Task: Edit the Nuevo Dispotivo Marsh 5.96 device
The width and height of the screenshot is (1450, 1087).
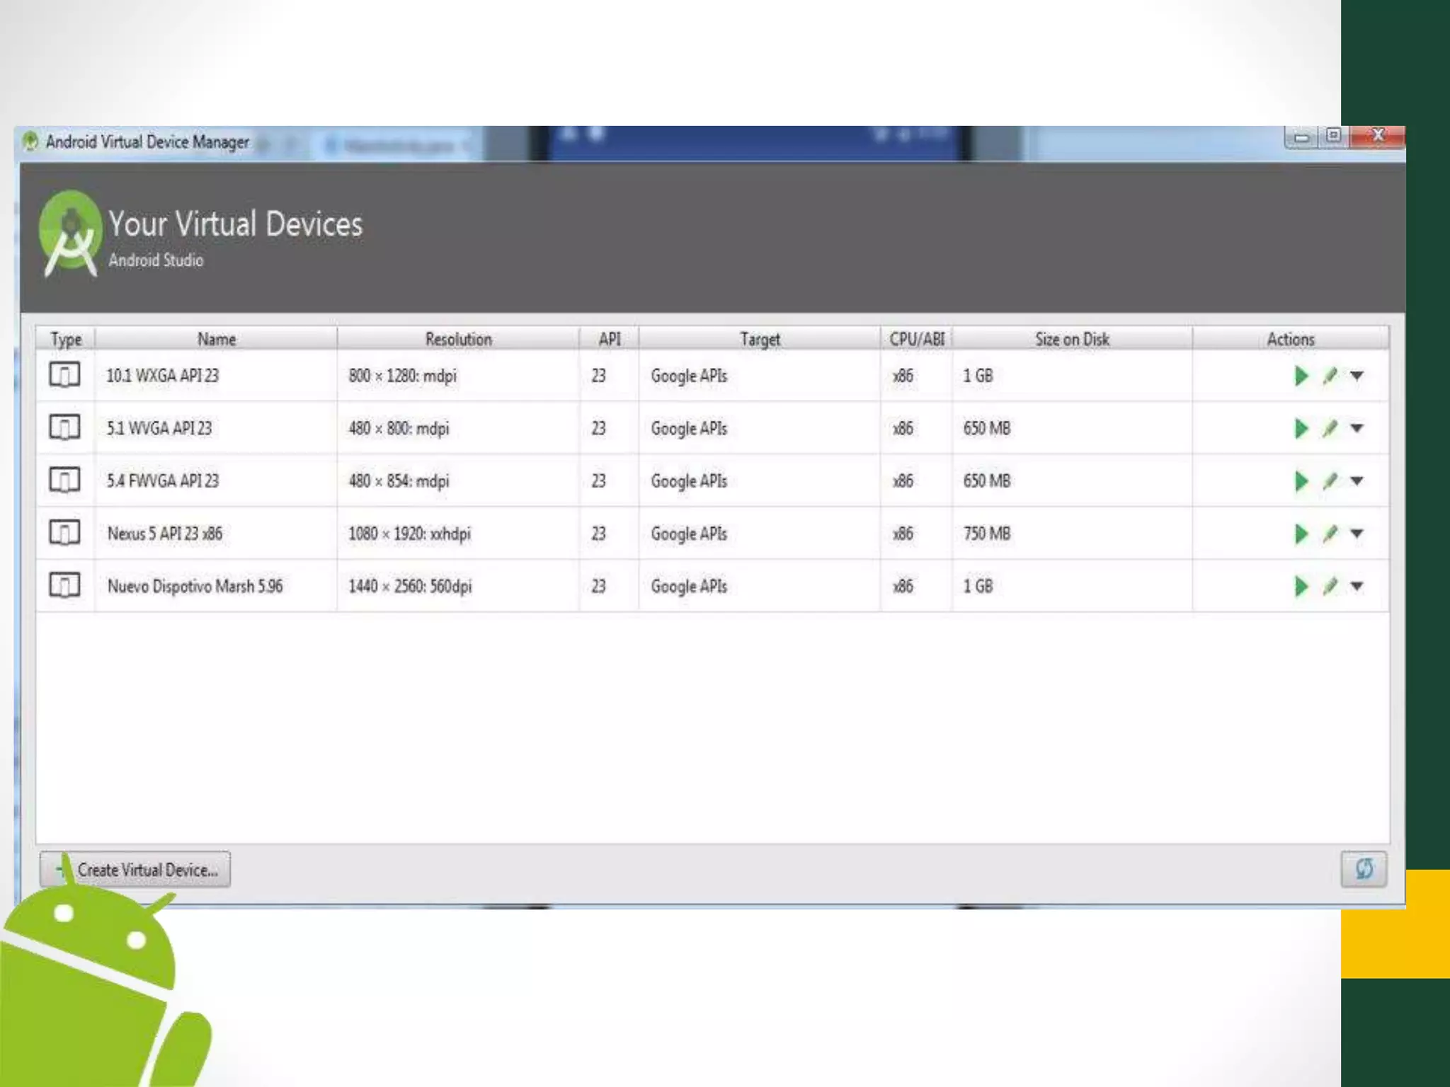Action: 1330,586
